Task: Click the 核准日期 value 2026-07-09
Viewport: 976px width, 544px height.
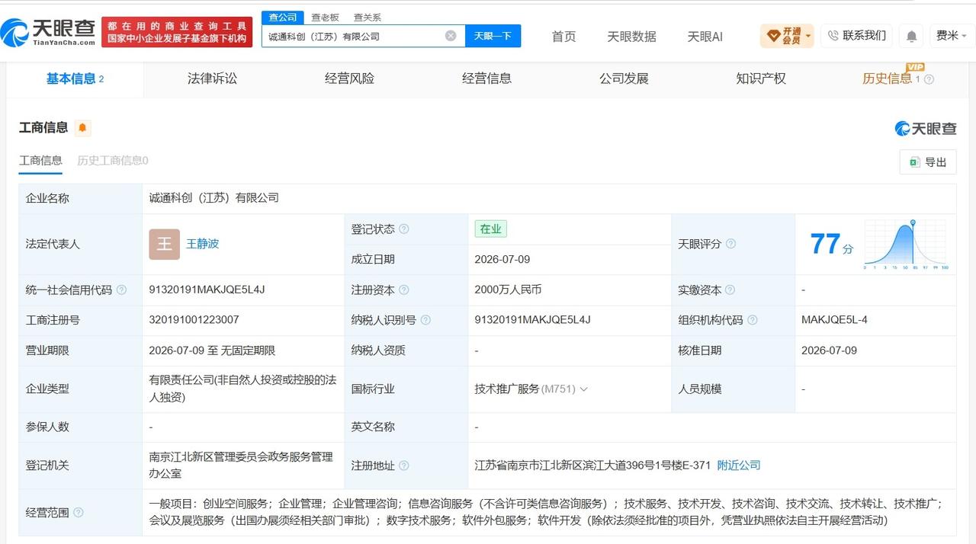Action: (829, 350)
